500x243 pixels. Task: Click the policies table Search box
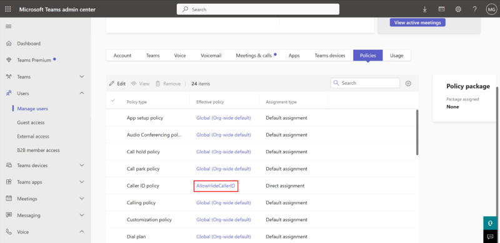tap(365, 83)
